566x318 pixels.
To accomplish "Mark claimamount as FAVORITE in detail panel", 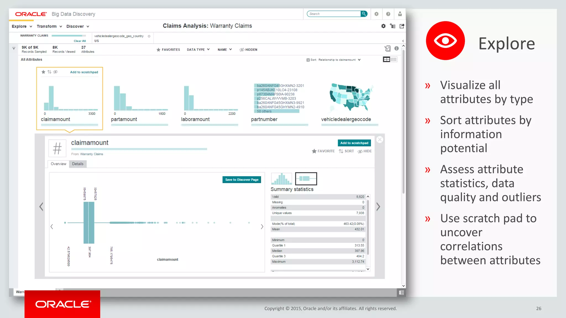I will 323,151.
